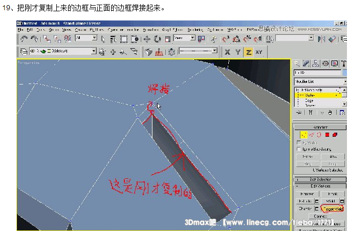
Task: Open the Views menu
Action: pos(67,30)
